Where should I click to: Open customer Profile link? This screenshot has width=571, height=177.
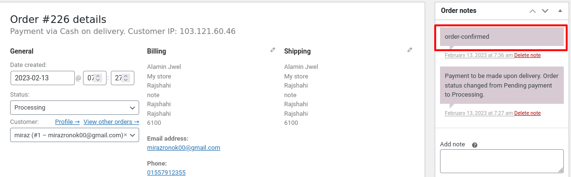(x=67, y=122)
